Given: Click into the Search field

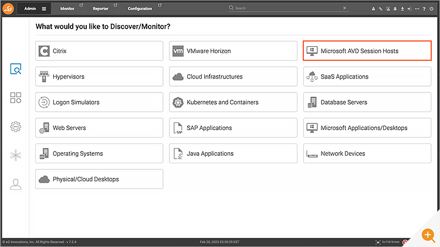Looking at the screenshot, I should point(287,8).
